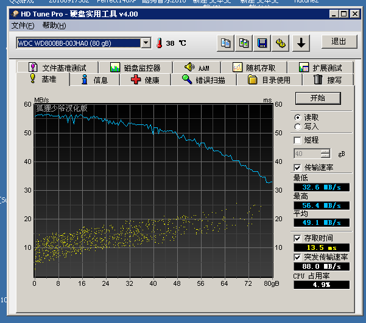
Task: Open the 目录使用 tab
Action: 269,80
